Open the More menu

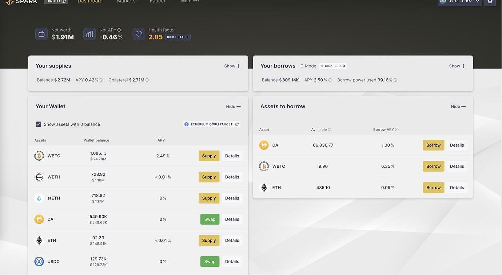pyautogui.click(x=190, y=1)
